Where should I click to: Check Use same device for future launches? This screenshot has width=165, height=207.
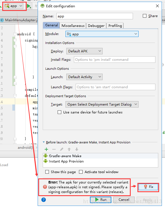pos(59,112)
